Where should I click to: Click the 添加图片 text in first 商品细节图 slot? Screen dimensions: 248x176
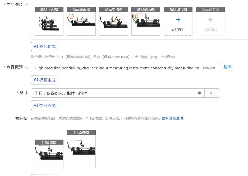click(178, 30)
